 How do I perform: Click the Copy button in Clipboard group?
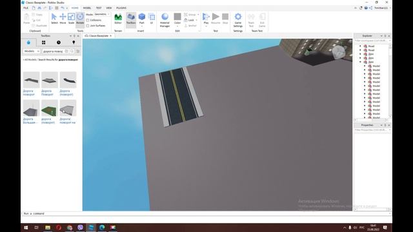tap(37, 14)
